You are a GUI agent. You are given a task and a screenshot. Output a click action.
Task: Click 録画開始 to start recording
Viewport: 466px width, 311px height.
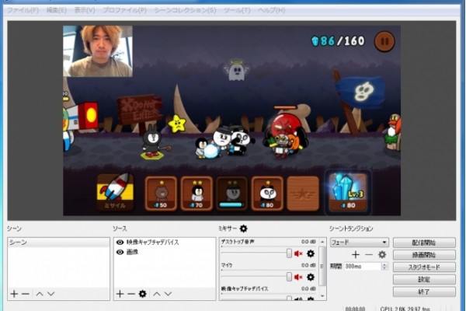(424, 255)
